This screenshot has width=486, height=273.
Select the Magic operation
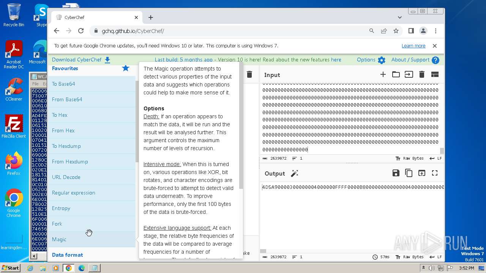[x=92, y=239]
